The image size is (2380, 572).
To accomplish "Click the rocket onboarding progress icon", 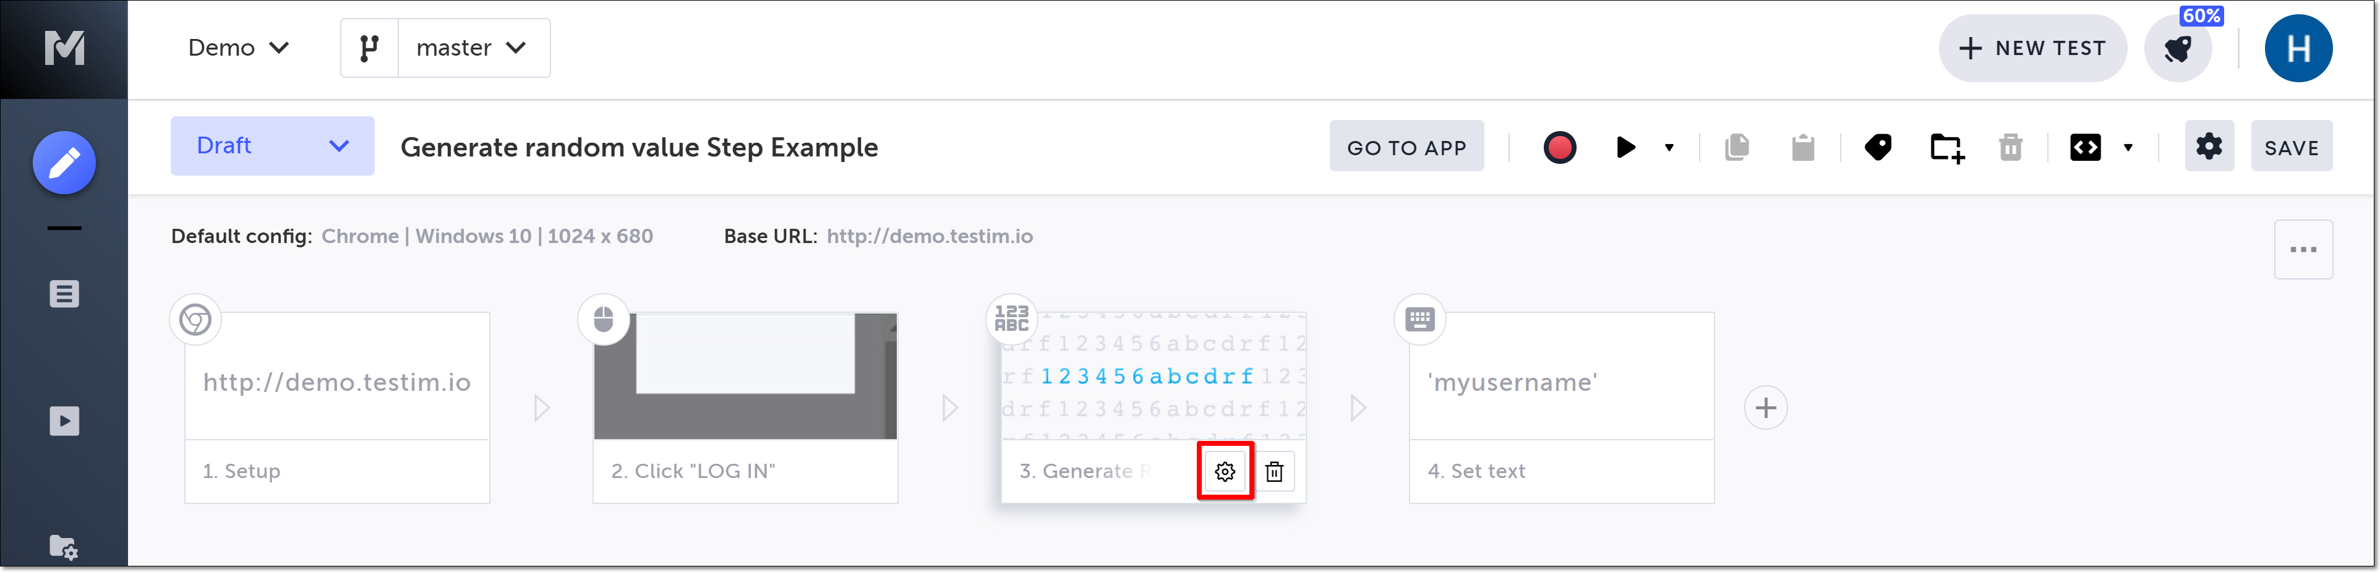I will point(2178,49).
